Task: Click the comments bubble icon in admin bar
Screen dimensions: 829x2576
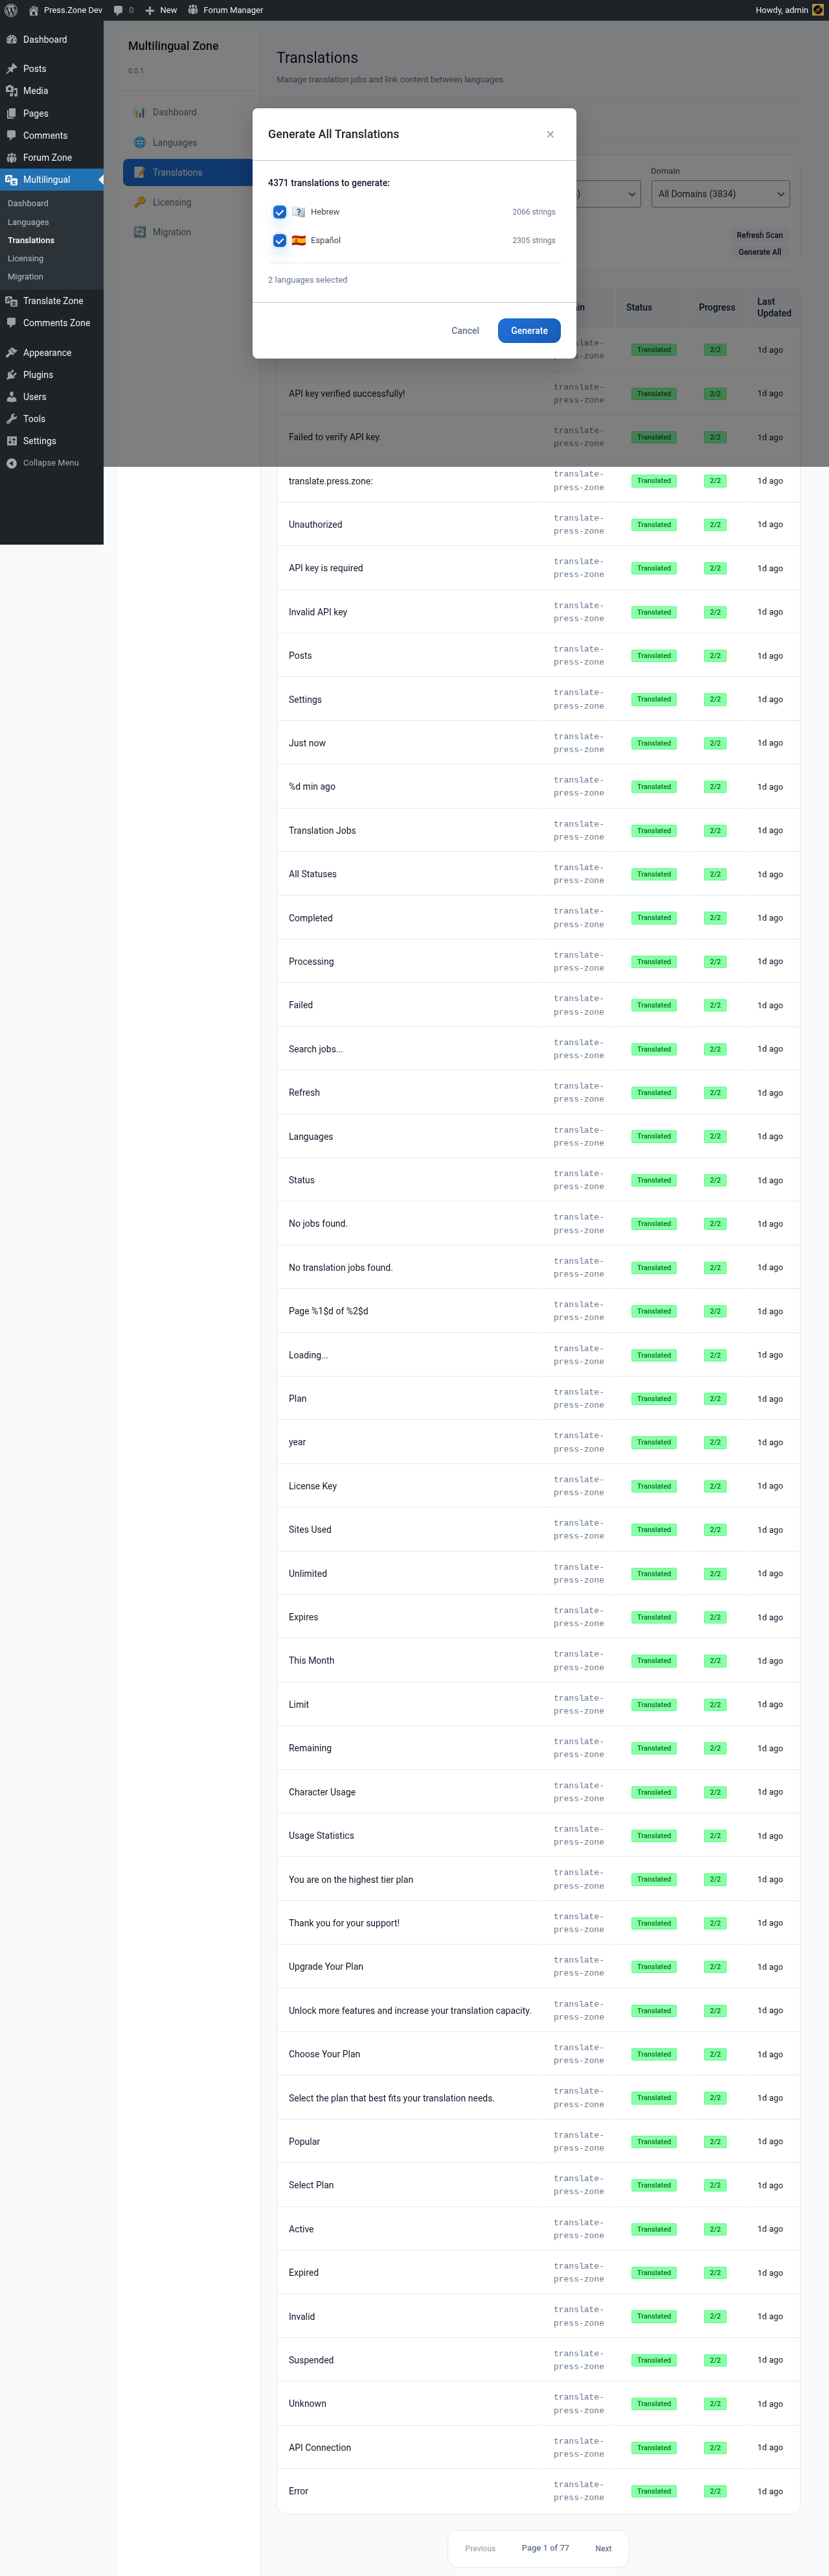Action: coord(118,10)
